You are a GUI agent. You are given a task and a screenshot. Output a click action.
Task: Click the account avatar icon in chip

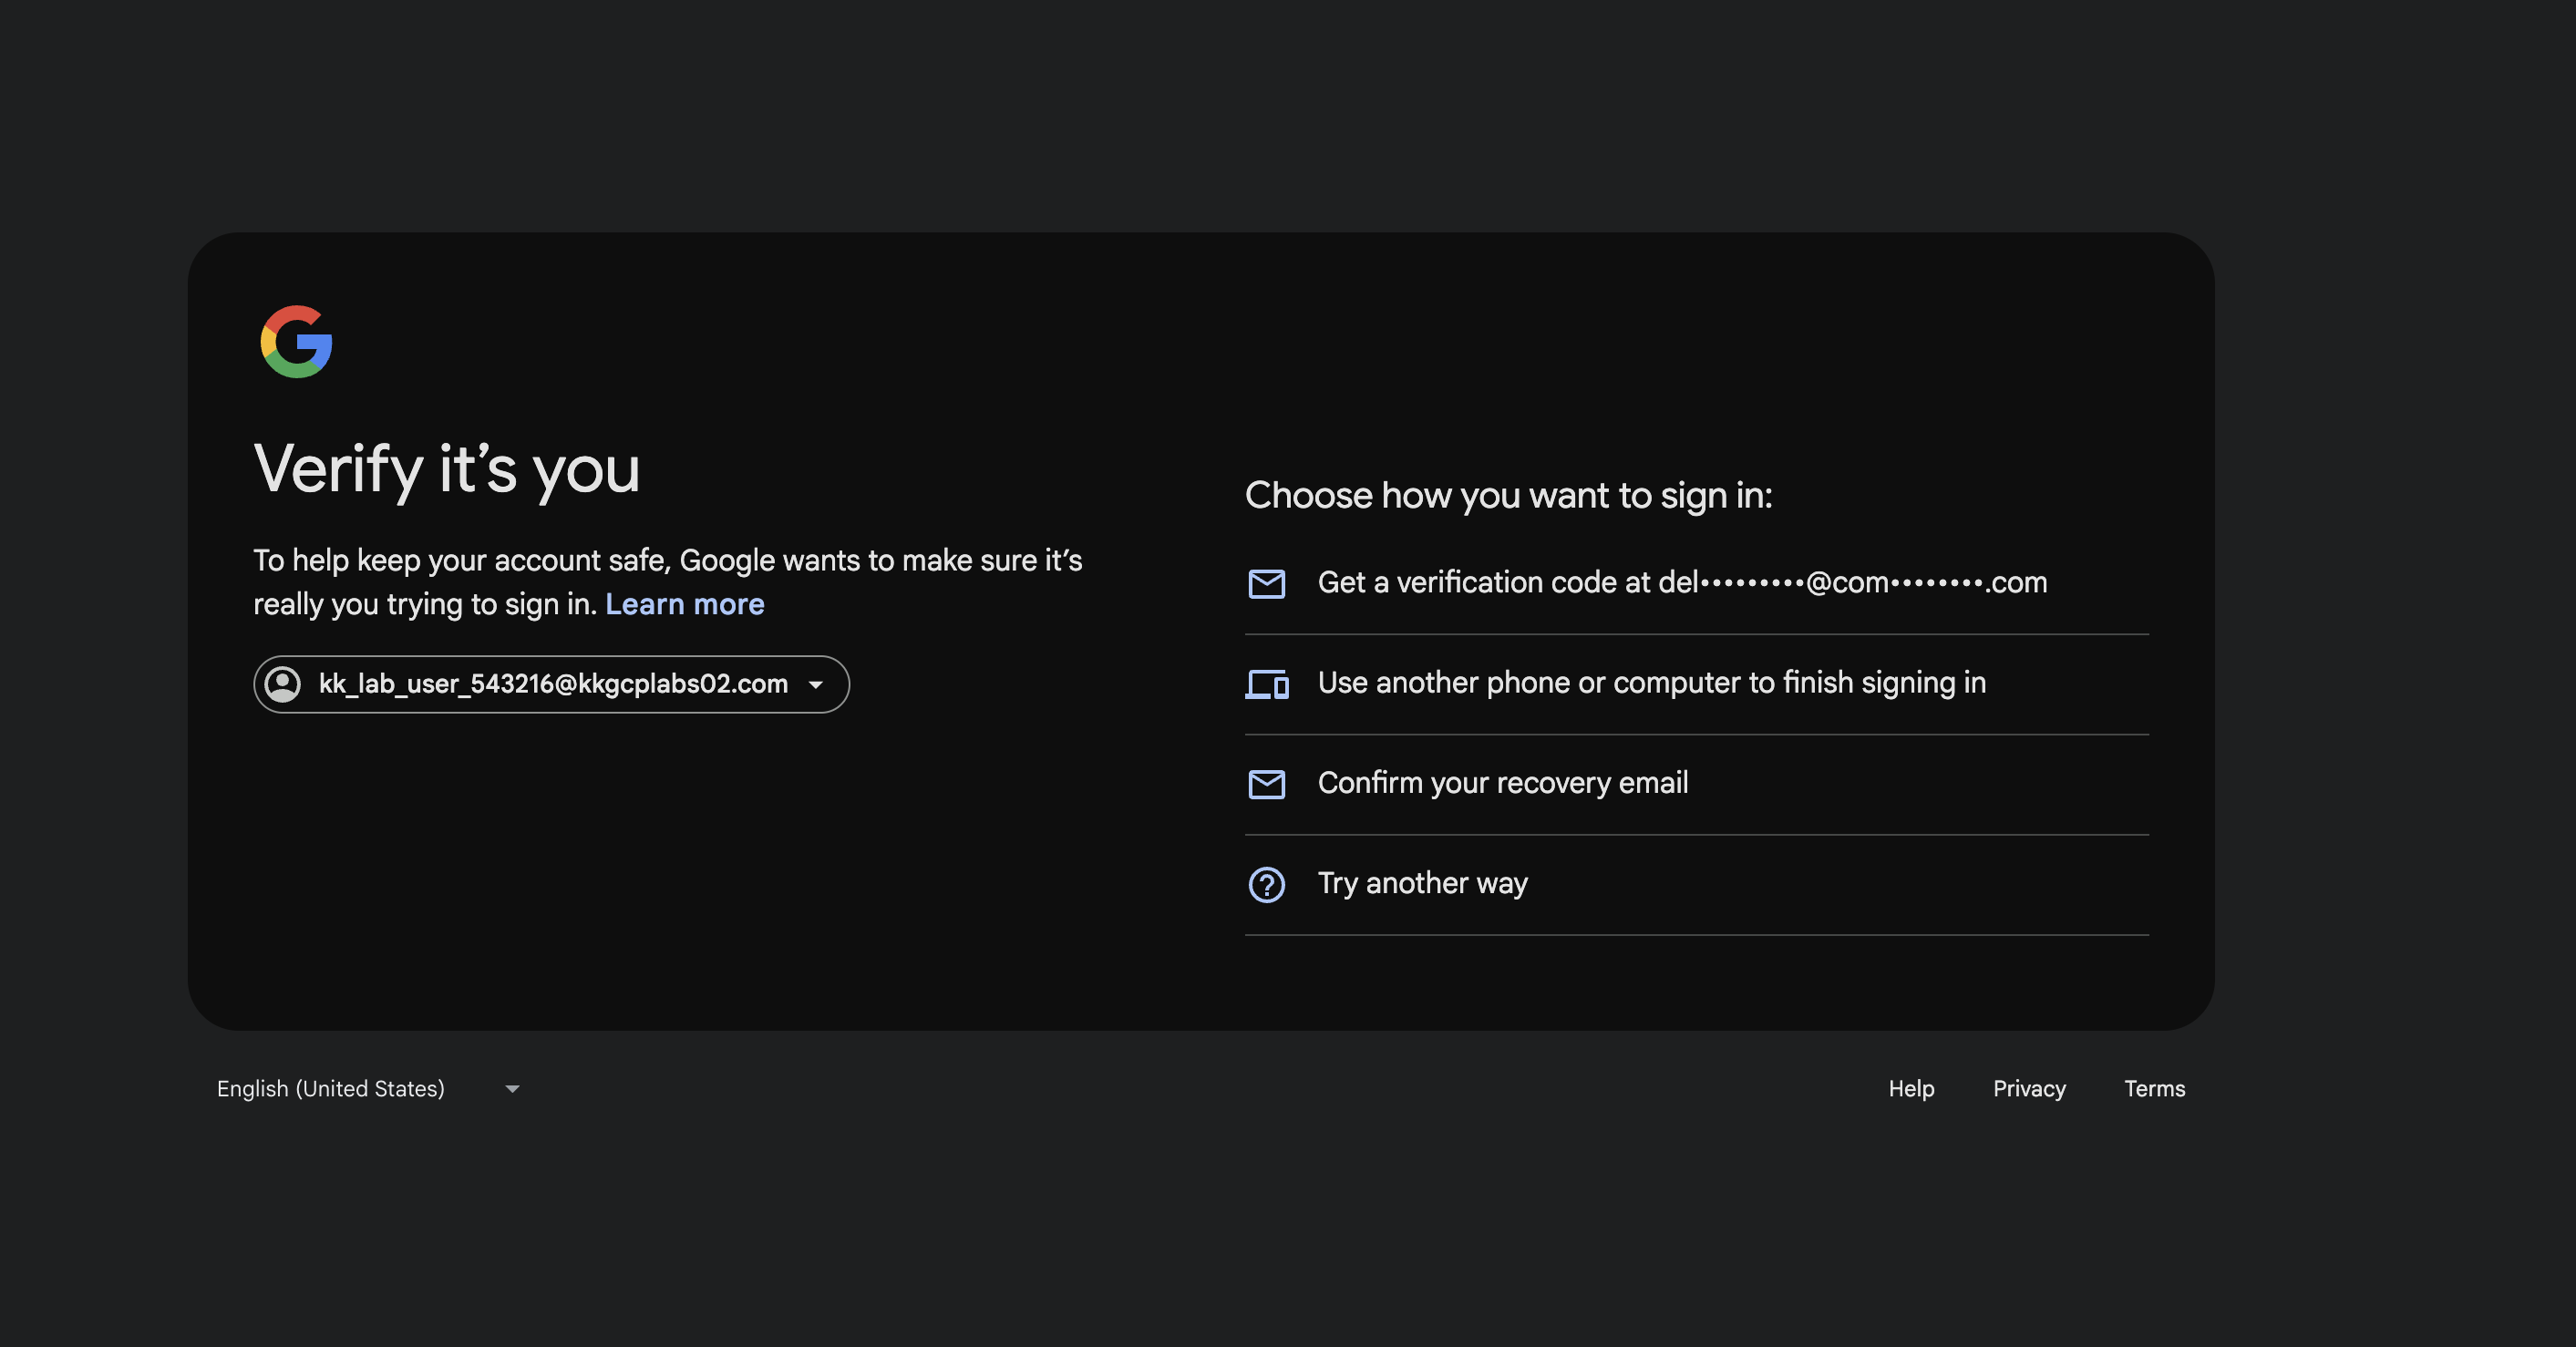pos(283,684)
